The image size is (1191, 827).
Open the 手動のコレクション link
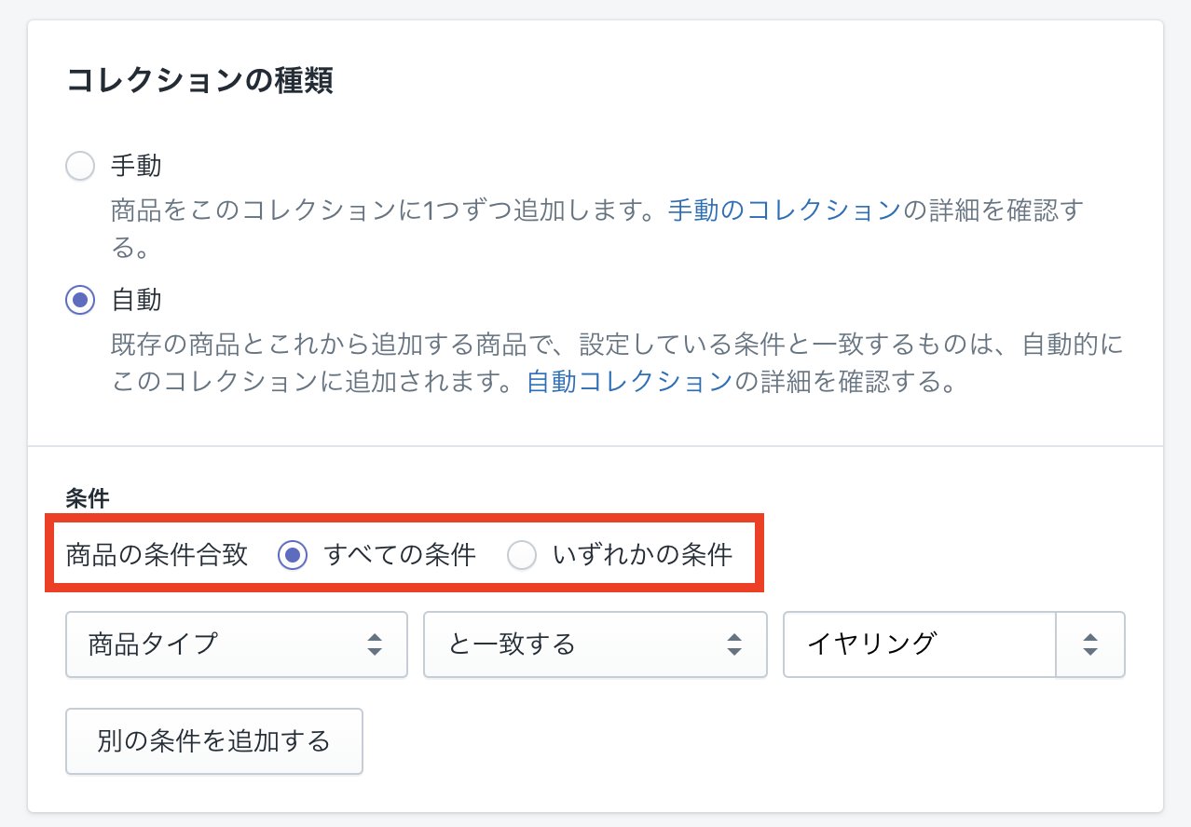click(x=785, y=210)
